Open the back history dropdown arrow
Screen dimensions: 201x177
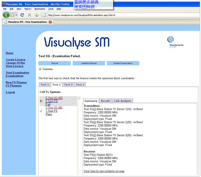tap(16, 15)
